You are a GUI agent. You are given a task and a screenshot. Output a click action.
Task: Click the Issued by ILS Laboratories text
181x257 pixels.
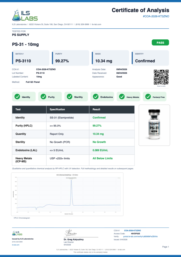pos(23,239)
